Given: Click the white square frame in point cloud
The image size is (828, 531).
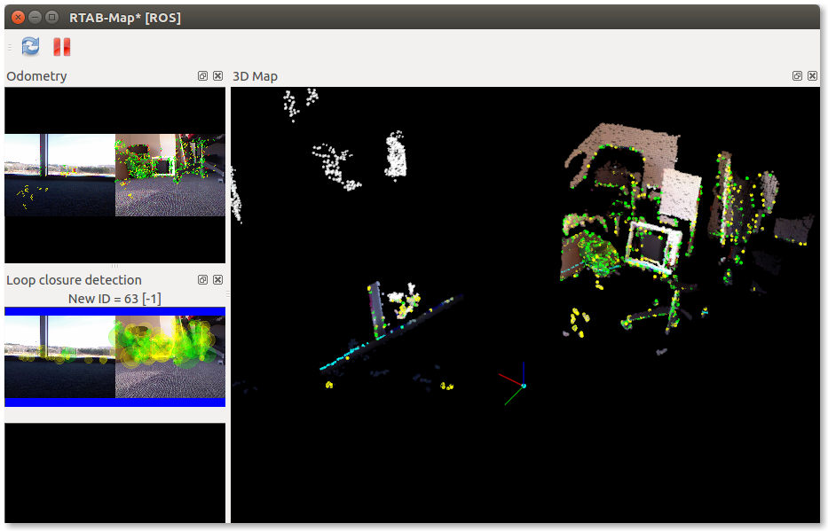Looking at the screenshot, I should point(655,246).
